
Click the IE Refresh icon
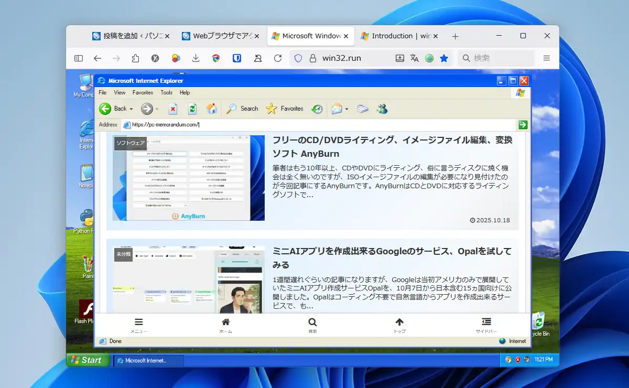[192, 109]
